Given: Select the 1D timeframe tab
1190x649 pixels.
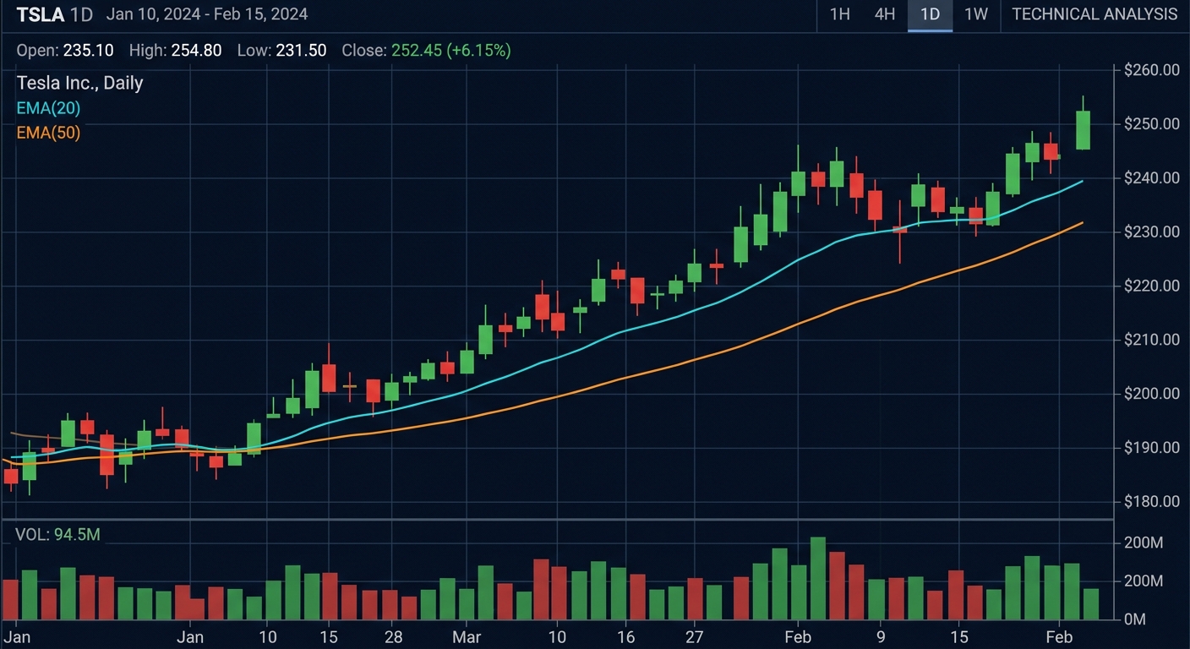Looking at the screenshot, I should 930,14.
